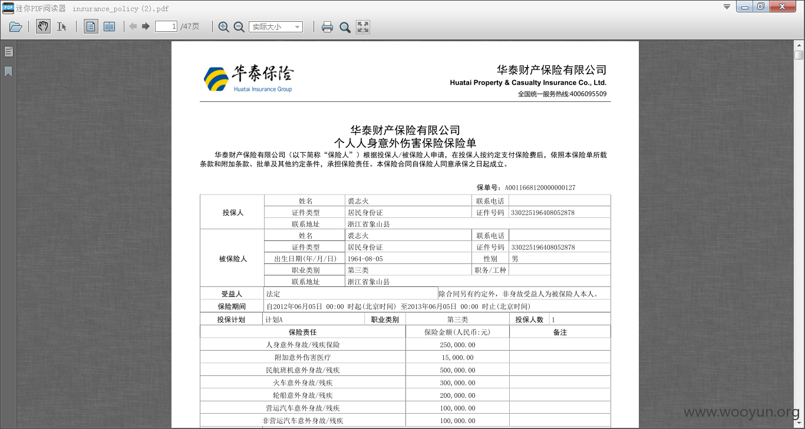Click the scrollbar up arrow
805x429 pixels.
click(x=799, y=45)
